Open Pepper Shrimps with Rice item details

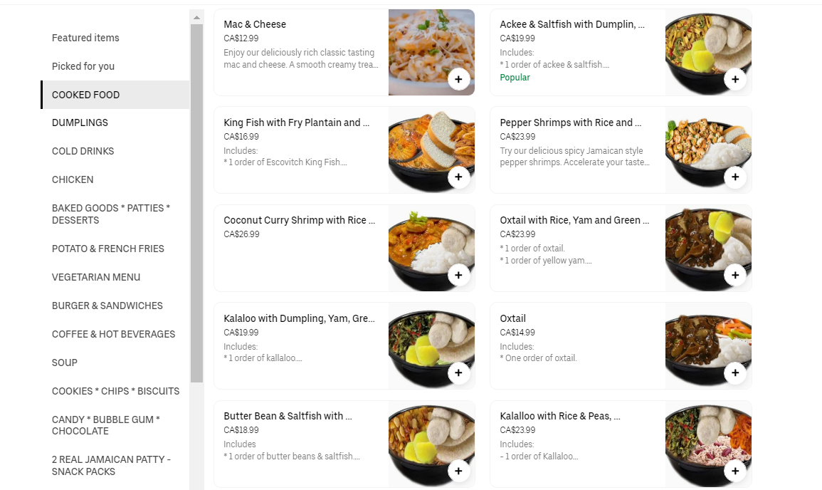pos(570,123)
